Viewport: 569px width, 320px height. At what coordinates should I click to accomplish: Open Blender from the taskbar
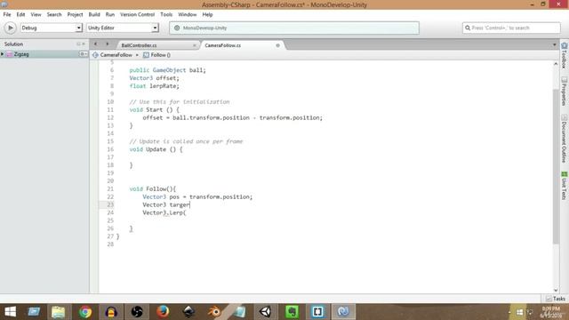(x=214, y=312)
